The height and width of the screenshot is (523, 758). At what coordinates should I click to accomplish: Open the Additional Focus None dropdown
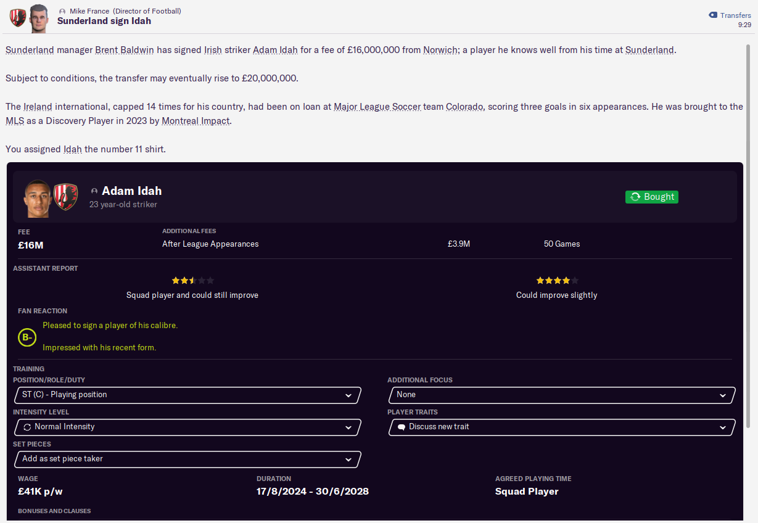[x=562, y=395]
